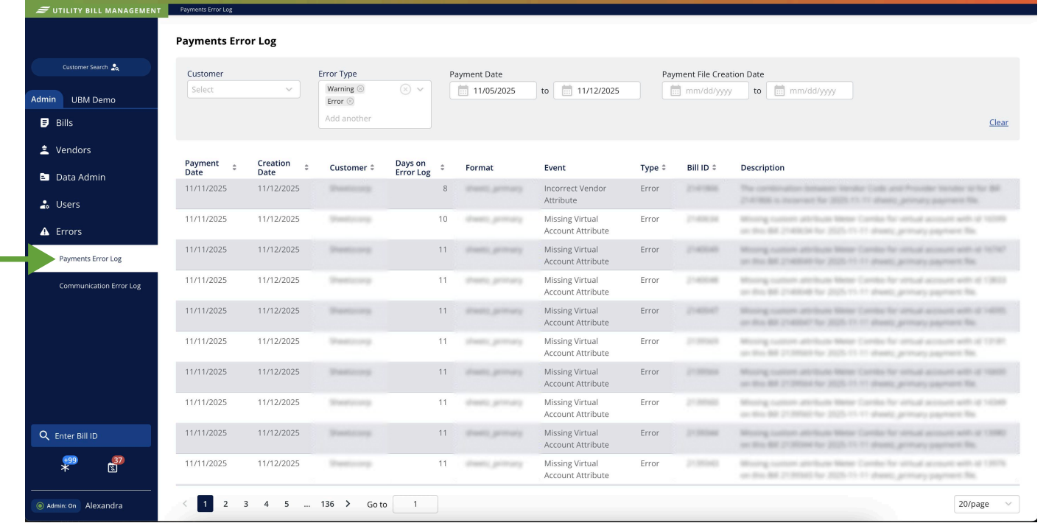The height and width of the screenshot is (523, 1060).
Task: Click the Payment Date 11/05/2025 field
Action: [x=494, y=91]
